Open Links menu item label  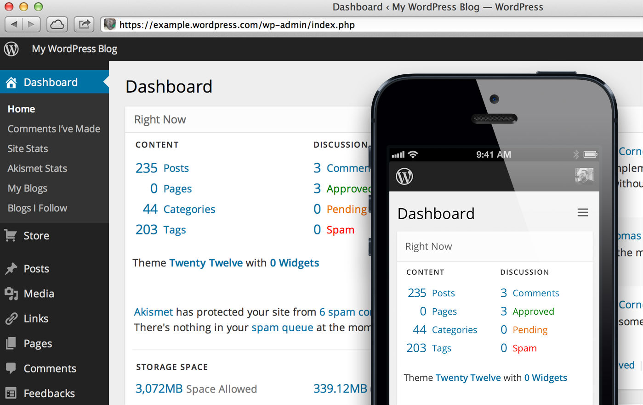pos(36,318)
